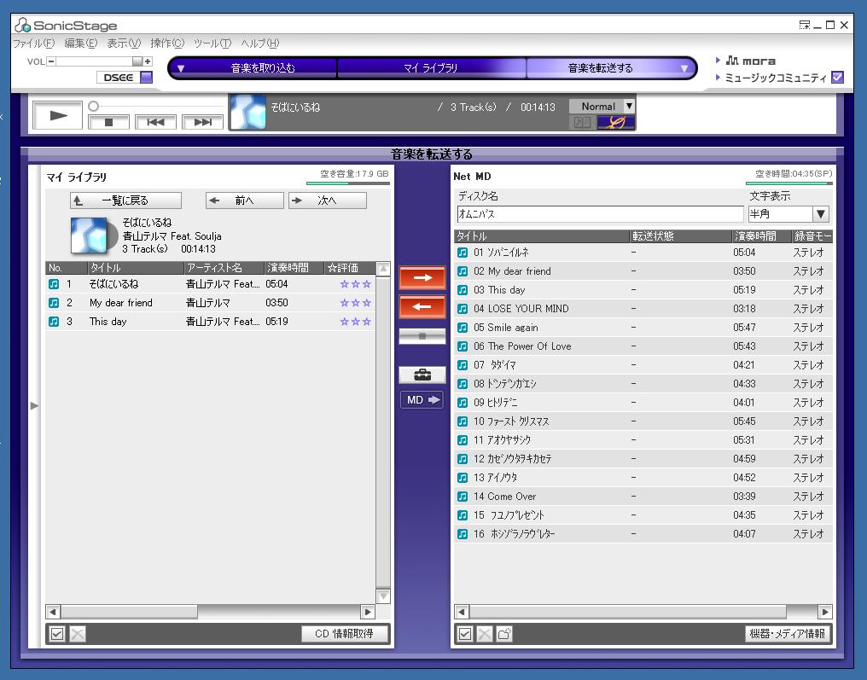Transfer selected tracks to Net MD
This screenshot has height=680, width=867.
[422, 278]
